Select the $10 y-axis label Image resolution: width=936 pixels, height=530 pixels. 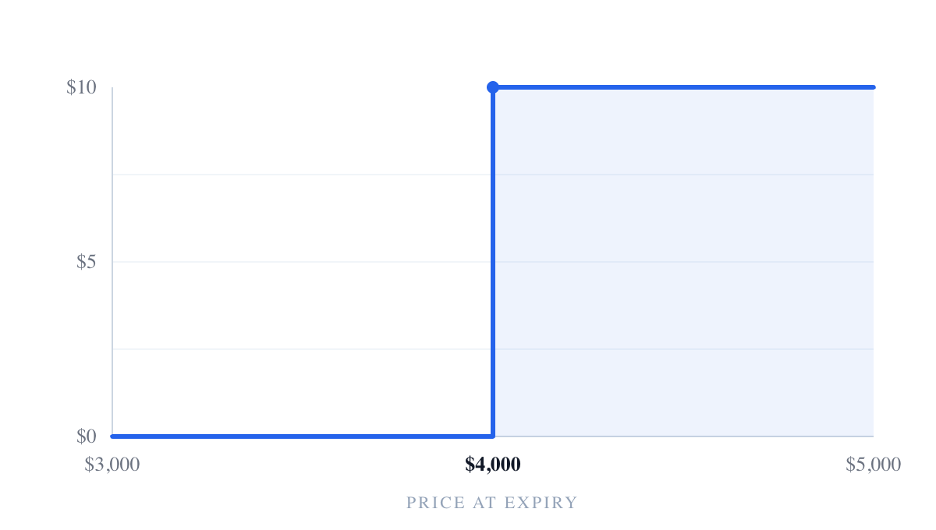tap(81, 87)
